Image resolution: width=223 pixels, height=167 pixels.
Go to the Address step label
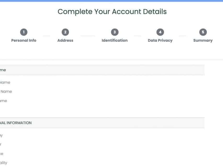click(x=65, y=40)
